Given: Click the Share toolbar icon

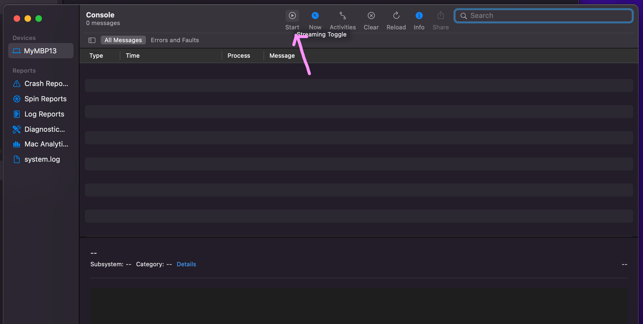Looking at the screenshot, I should pyautogui.click(x=440, y=16).
